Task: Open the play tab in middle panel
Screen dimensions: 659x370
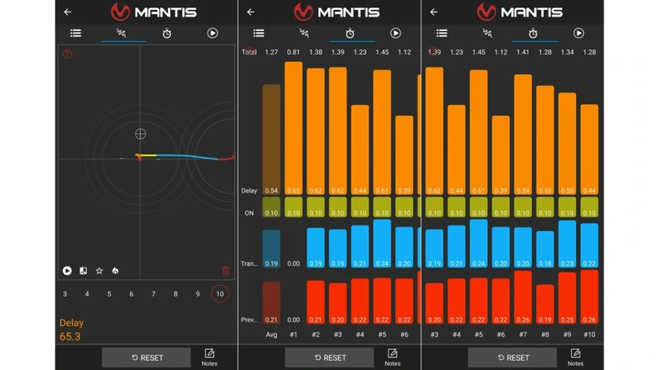Action: [396, 33]
